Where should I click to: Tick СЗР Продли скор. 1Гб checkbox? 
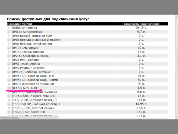tap(9, 76)
